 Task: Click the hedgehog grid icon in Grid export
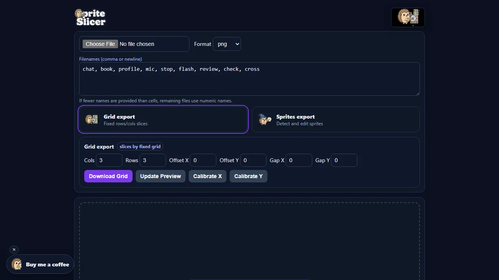click(92, 119)
